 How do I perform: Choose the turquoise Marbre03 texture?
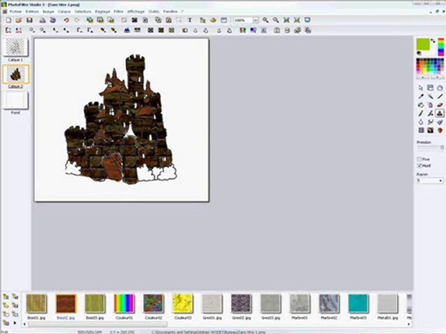tap(358, 303)
